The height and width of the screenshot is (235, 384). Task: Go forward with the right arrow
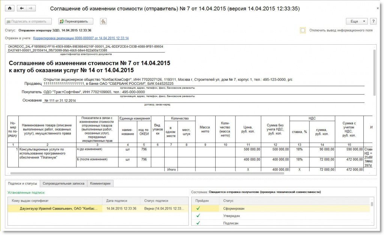31,8
